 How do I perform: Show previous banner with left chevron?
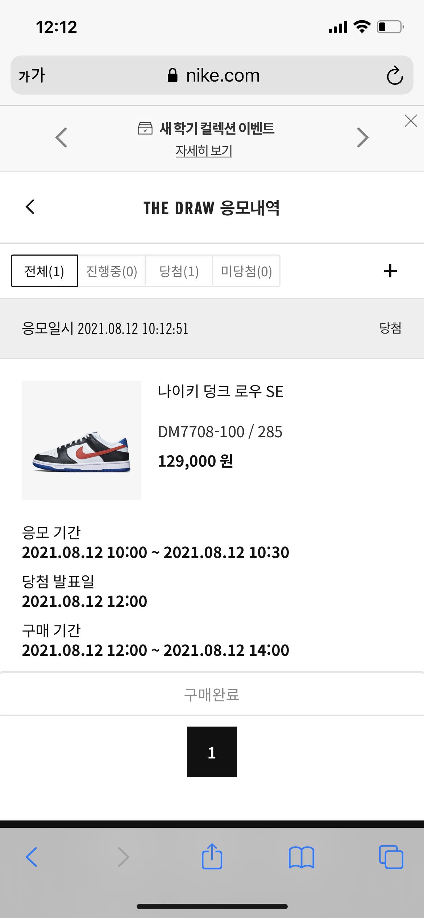(61, 137)
